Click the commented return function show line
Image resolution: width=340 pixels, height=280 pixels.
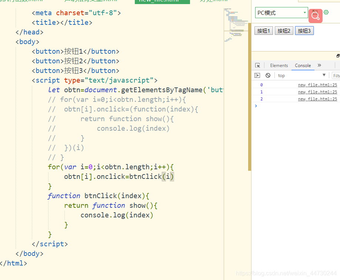[x=111, y=119]
